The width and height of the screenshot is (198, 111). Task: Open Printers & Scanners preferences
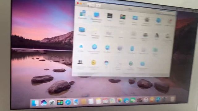(x=145, y=35)
